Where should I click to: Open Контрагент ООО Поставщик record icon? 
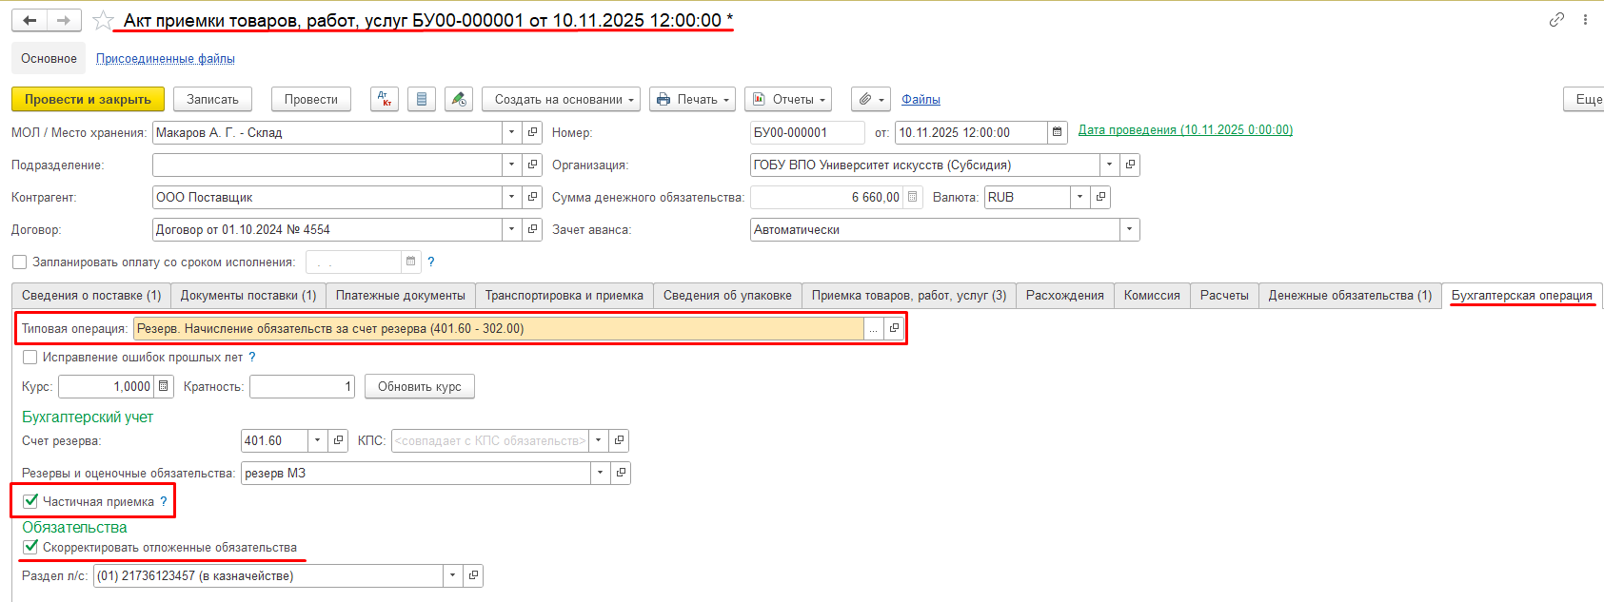point(533,198)
